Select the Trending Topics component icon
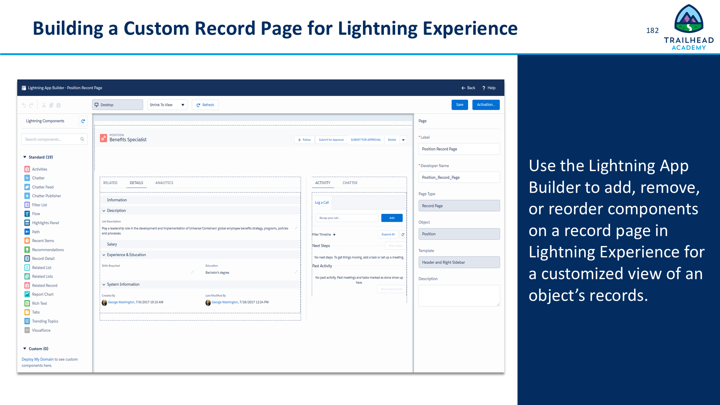720x405 pixels. (x=27, y=321)
